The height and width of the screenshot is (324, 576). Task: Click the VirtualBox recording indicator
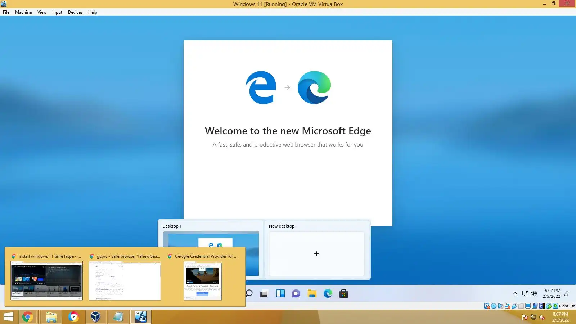535,306
